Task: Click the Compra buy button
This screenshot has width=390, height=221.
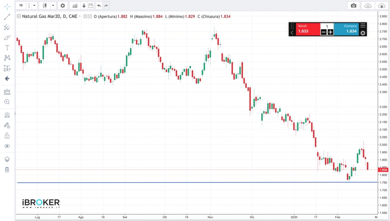Action: click(346, 29)
